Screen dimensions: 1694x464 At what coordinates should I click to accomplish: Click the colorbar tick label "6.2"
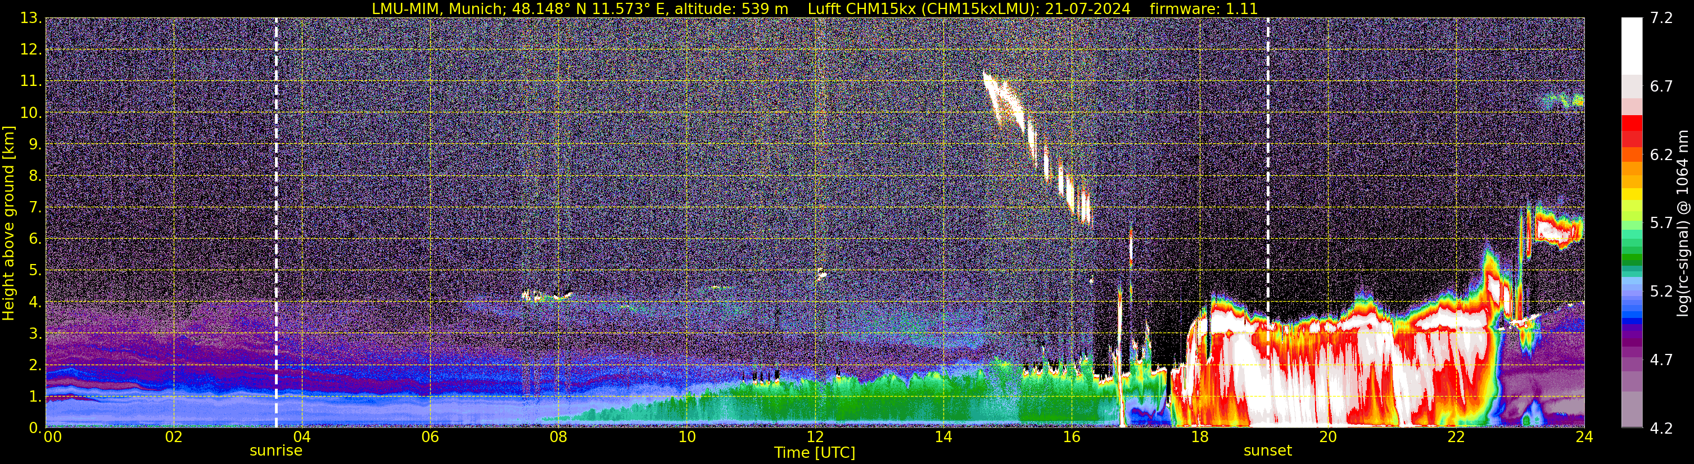point(1661,155)
